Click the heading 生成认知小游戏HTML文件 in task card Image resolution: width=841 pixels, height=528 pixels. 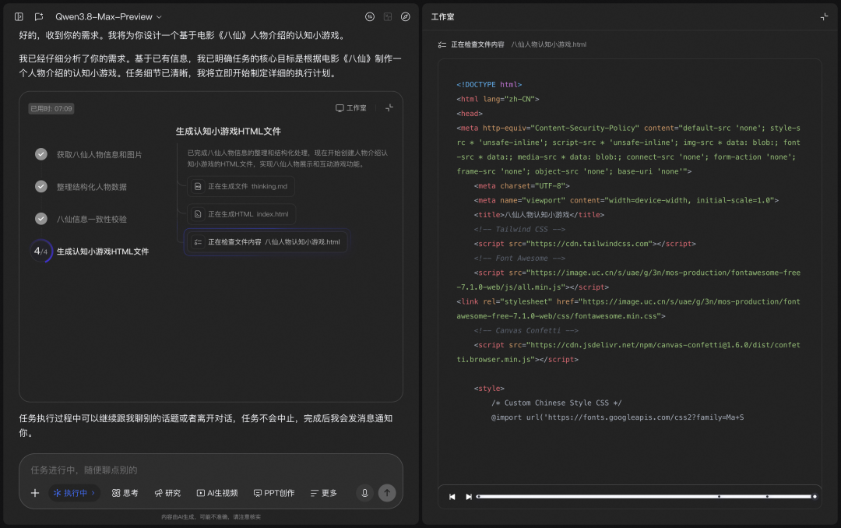(x=228, y=132)
